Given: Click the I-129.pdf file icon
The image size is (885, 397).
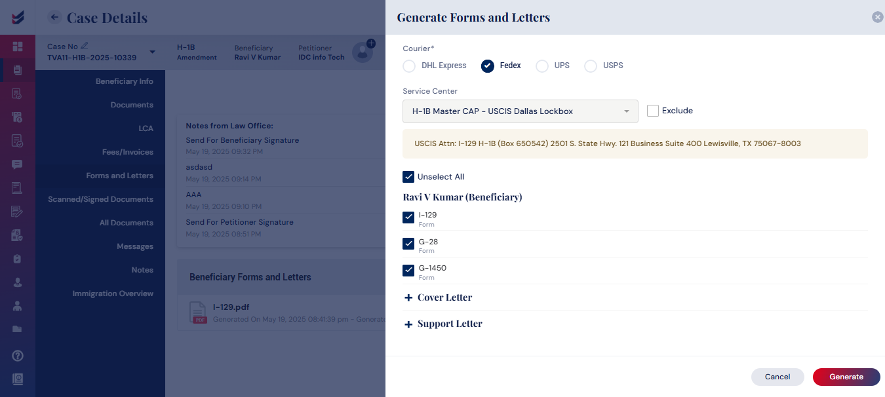Looking at the screenshot, I should tap(199, 312).
